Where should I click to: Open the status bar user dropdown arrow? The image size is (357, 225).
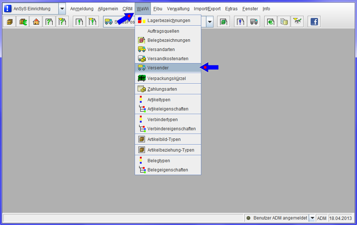pos(312,218)
